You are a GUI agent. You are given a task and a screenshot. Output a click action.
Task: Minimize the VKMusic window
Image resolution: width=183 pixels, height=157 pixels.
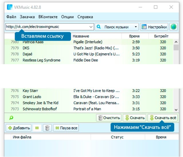pos(140,7)
